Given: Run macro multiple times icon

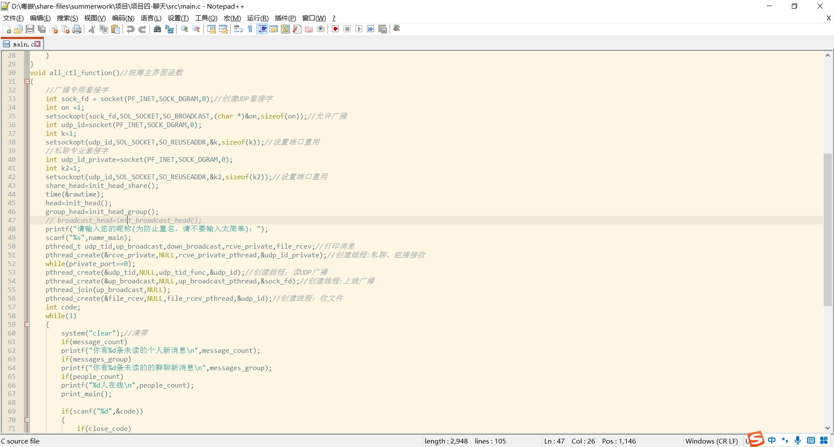Looking at the screenshot, I should coord(371,29).
